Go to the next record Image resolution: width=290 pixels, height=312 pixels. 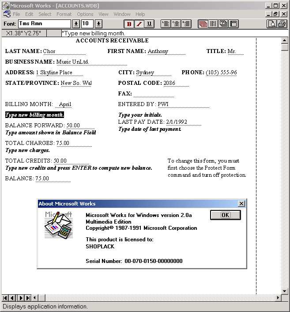[21, 298]
